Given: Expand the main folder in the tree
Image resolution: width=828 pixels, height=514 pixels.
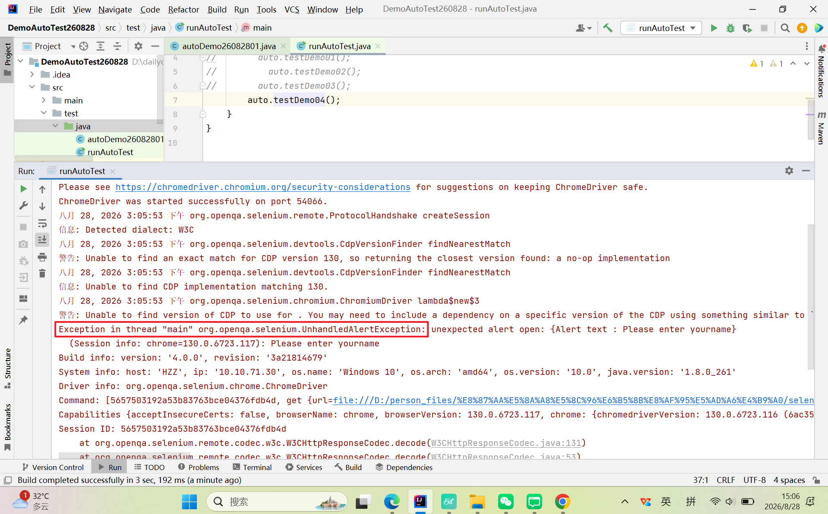Looking at the screenshot, I should click(44, 100).
